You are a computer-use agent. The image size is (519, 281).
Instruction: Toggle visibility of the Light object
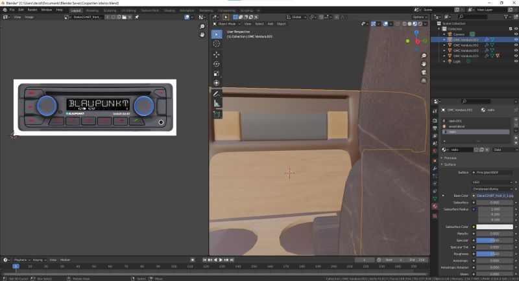pos(515,62)
